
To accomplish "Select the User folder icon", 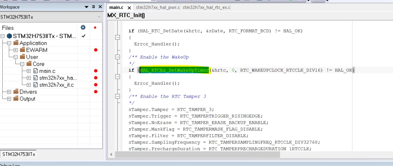I will click(22, 57).
